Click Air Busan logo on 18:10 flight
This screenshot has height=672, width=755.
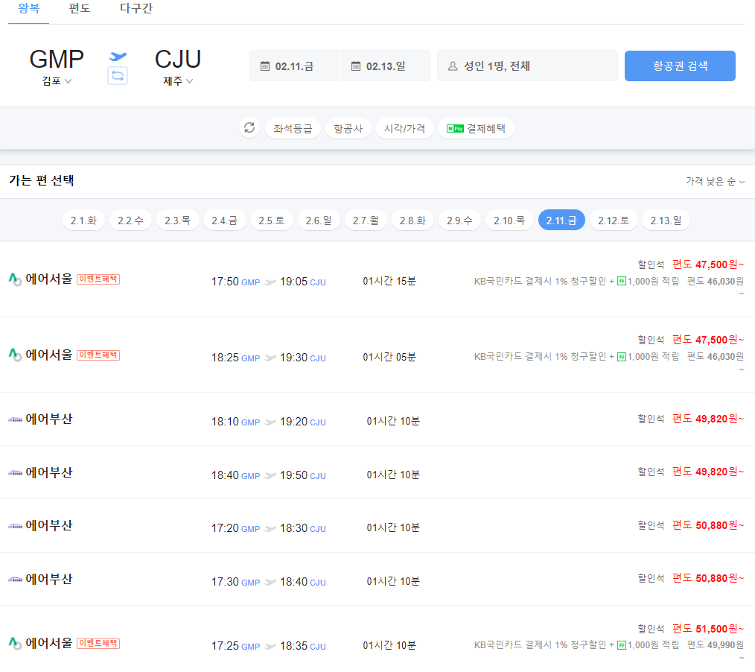(x=15, y=419)
